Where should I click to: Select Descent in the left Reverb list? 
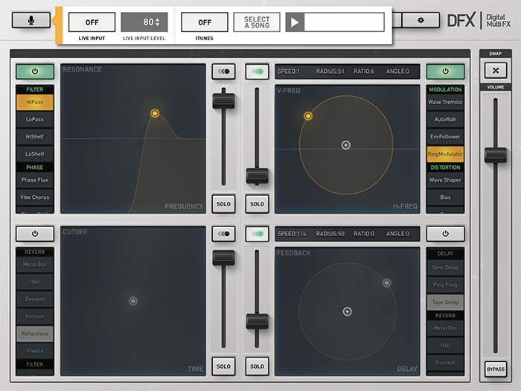pyautogui.click(x=35, y=299)
